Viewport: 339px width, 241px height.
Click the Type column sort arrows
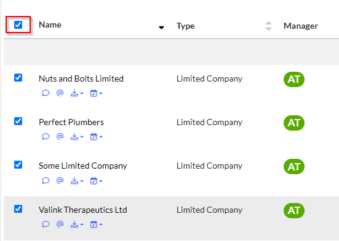268,26
